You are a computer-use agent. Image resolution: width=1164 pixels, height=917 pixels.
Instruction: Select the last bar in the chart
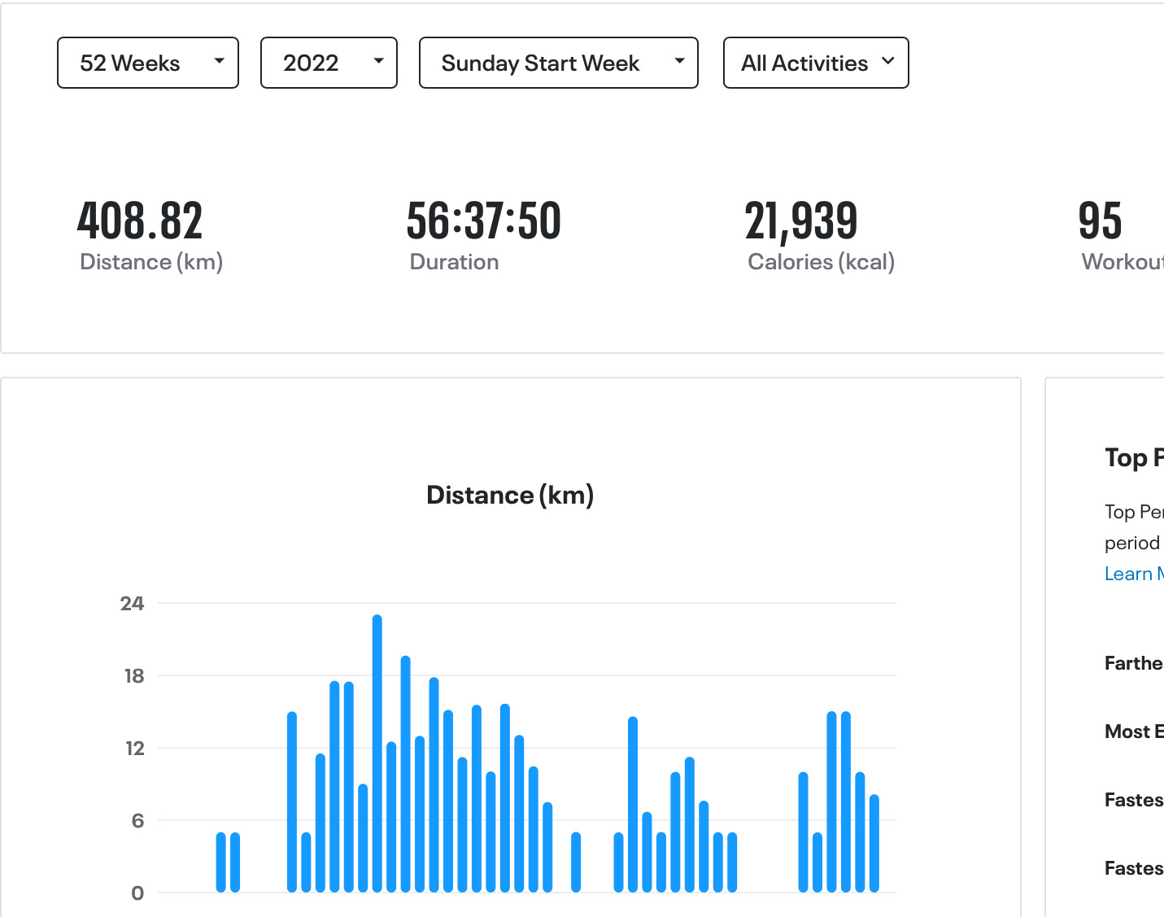pos(874,844)
